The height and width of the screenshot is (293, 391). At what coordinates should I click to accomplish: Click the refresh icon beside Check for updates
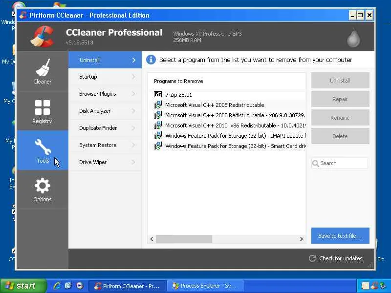pyautogui.click(x=312, y=258)
